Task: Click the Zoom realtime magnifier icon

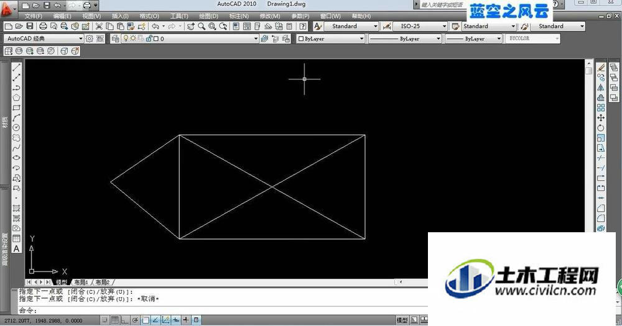Action: [202, 26]
